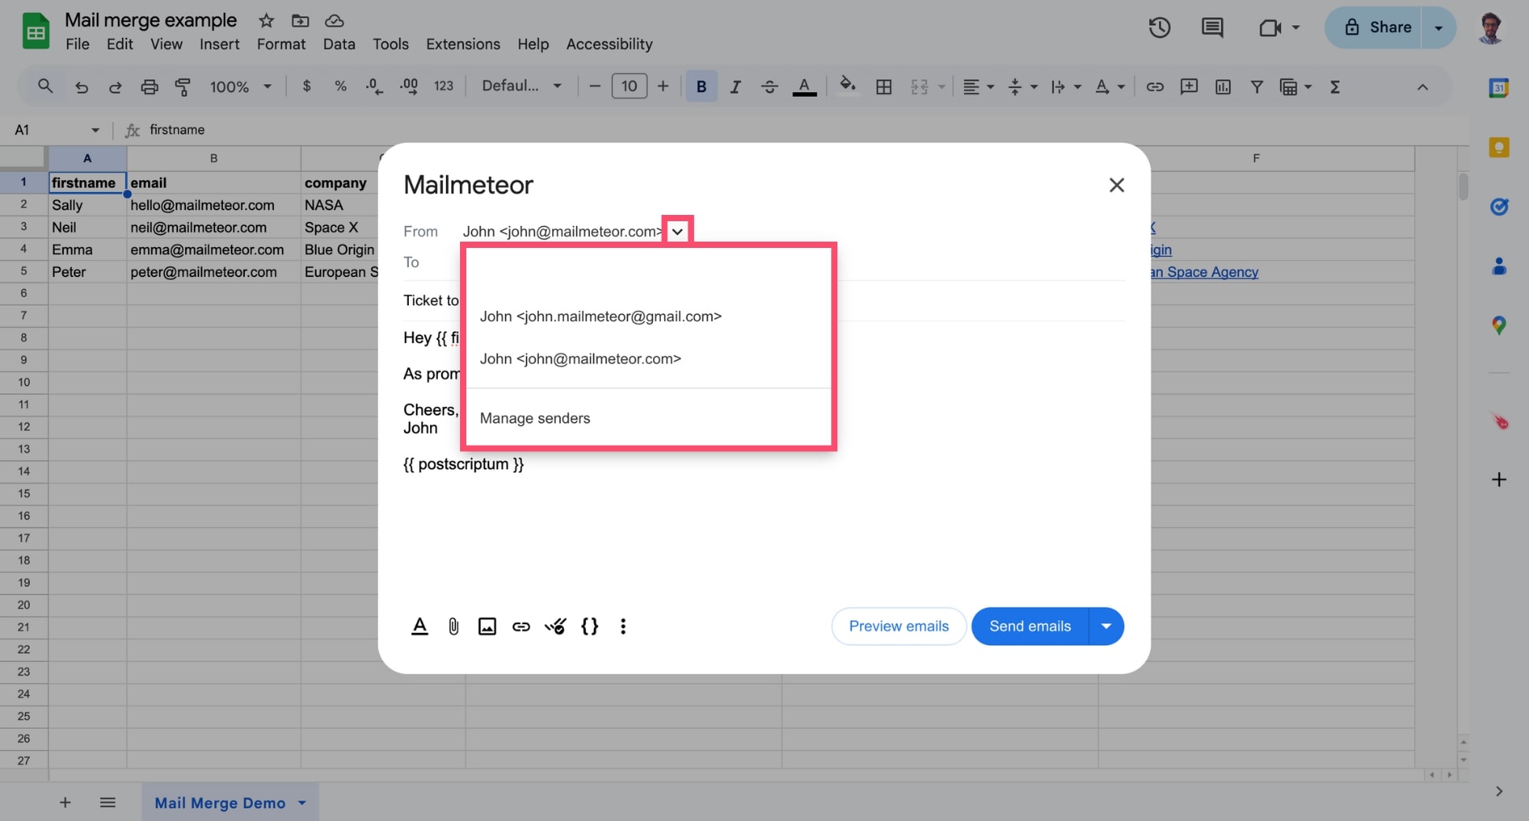Select John john.mailmeteor@gmail.com sender
This screenshot has height=821, width=1529.
(x=649, y=316)
